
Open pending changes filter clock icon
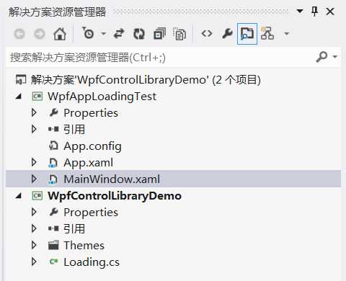(88, 33)
